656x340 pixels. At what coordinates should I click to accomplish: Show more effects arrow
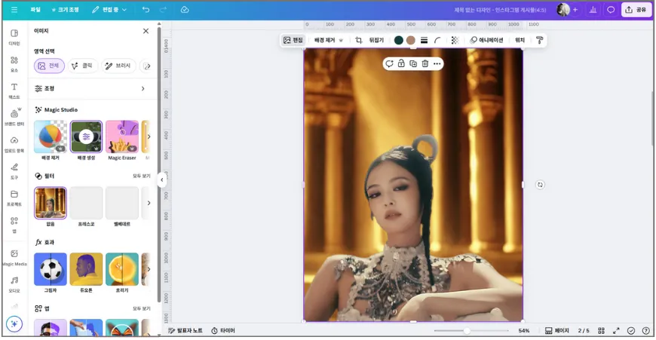point(149,269)
